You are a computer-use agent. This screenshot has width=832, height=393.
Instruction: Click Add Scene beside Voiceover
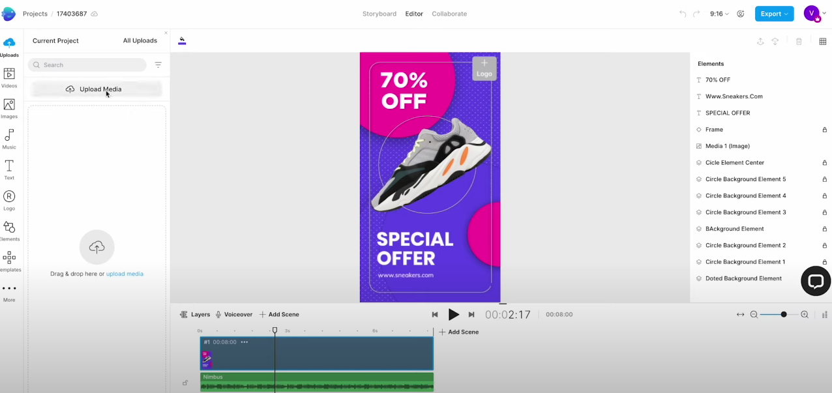coord(279,315)
